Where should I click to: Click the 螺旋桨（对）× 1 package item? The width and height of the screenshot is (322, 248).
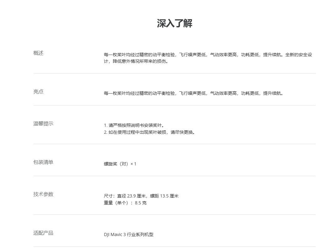point(120,164)
